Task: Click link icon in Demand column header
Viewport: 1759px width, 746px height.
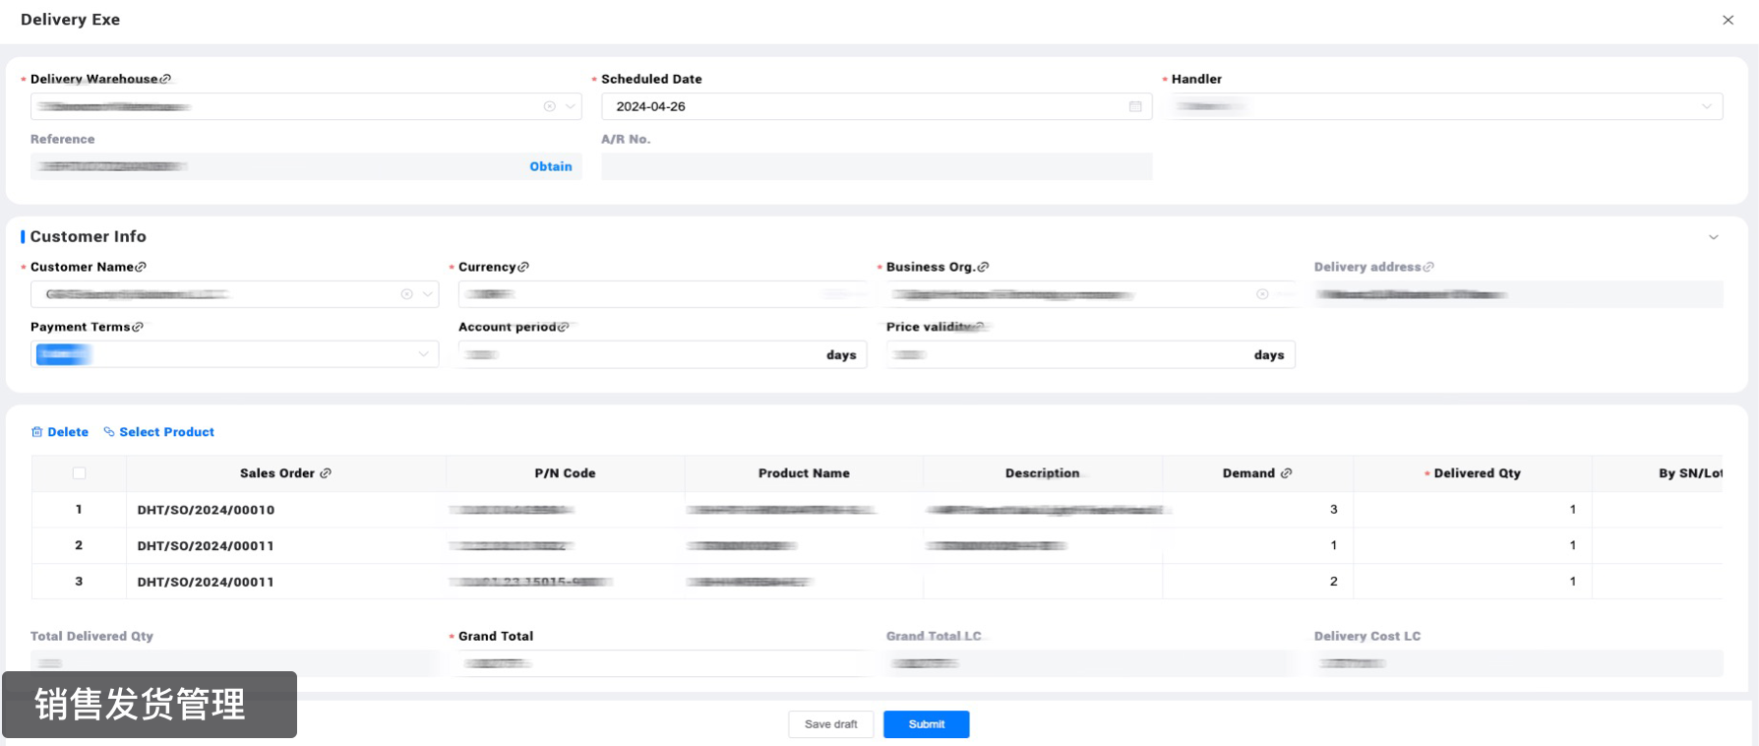Action: click(1286, 473)
